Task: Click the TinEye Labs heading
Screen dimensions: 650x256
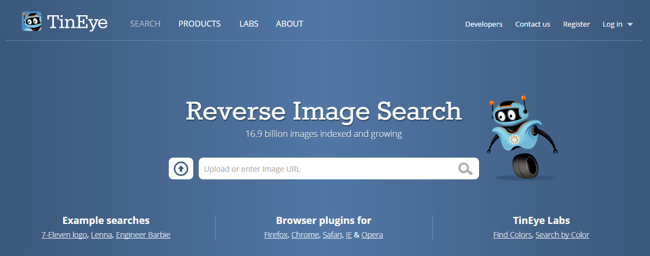Action: pos(541,220)
